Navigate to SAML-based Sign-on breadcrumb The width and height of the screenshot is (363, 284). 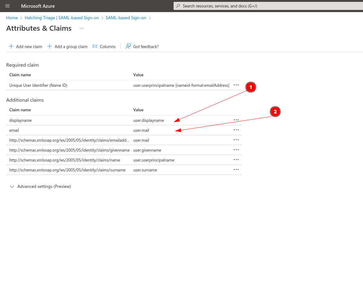(x=126, y=18)
